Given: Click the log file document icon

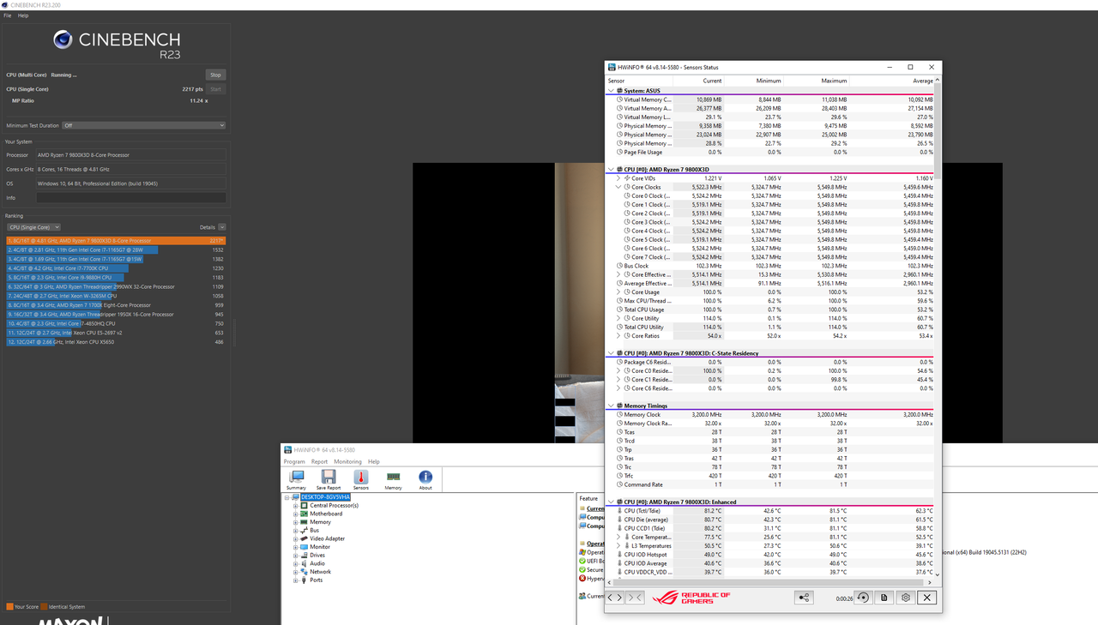Looking at the screenshot, I should point(884,598).
